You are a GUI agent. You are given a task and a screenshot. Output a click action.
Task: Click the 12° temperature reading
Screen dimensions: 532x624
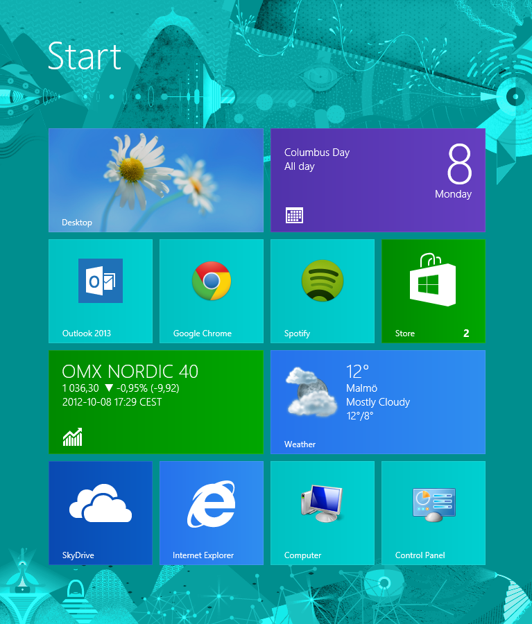click(x=357, y=372)
